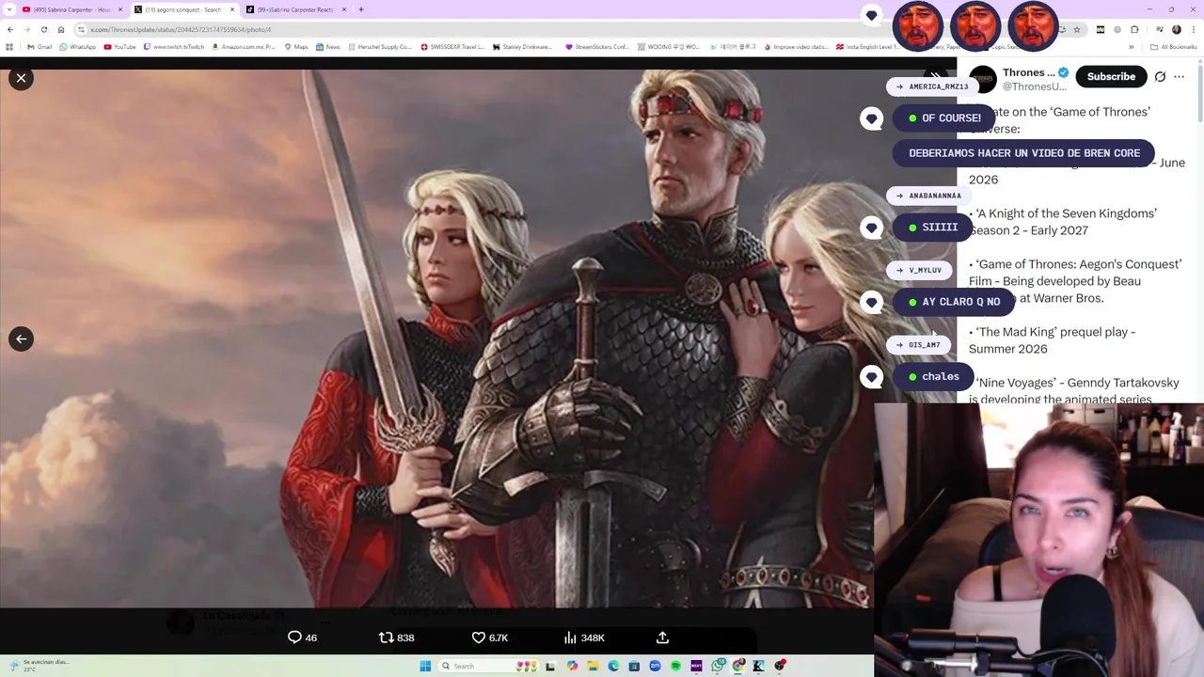Open Zoom from the taskbar
The height and width of the screenshot is (677, 1204).
pyautogui.click(x=655, y=666)
